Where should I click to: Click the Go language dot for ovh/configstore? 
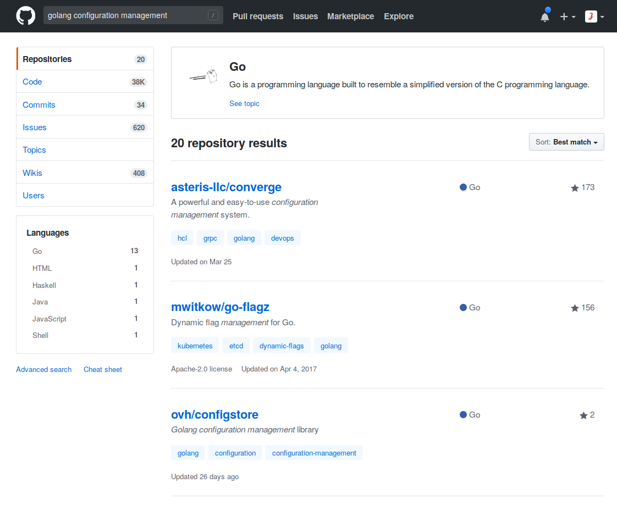463,414
